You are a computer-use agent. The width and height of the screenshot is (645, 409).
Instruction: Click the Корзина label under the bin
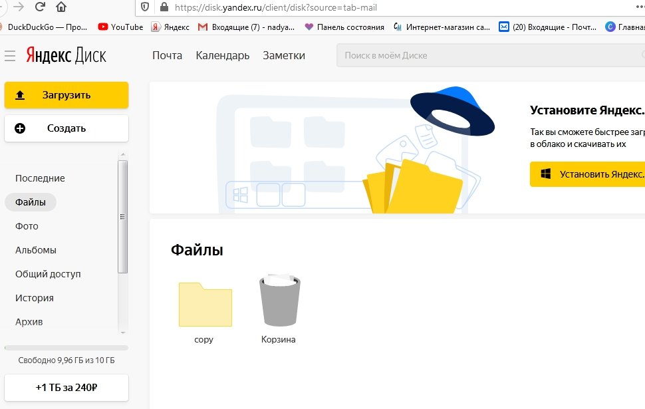coord(279,339)
